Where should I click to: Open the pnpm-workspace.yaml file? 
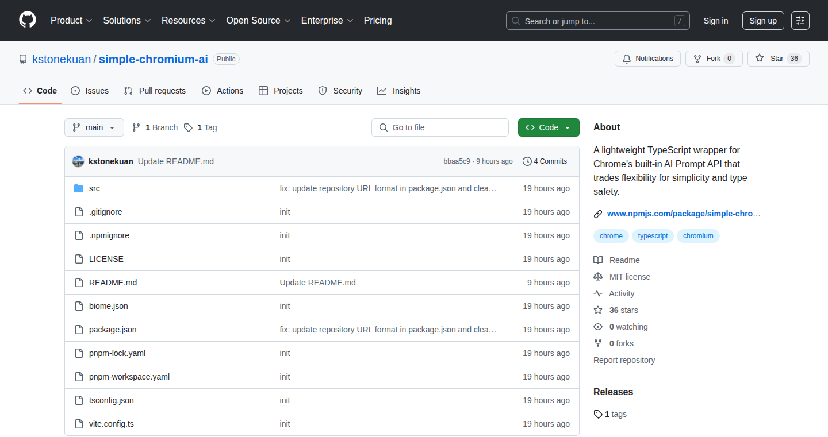tap(129, 377)
